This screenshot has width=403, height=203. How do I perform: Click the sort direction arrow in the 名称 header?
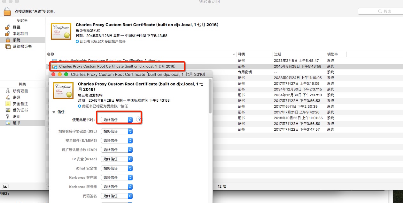(x=234, y=54)
